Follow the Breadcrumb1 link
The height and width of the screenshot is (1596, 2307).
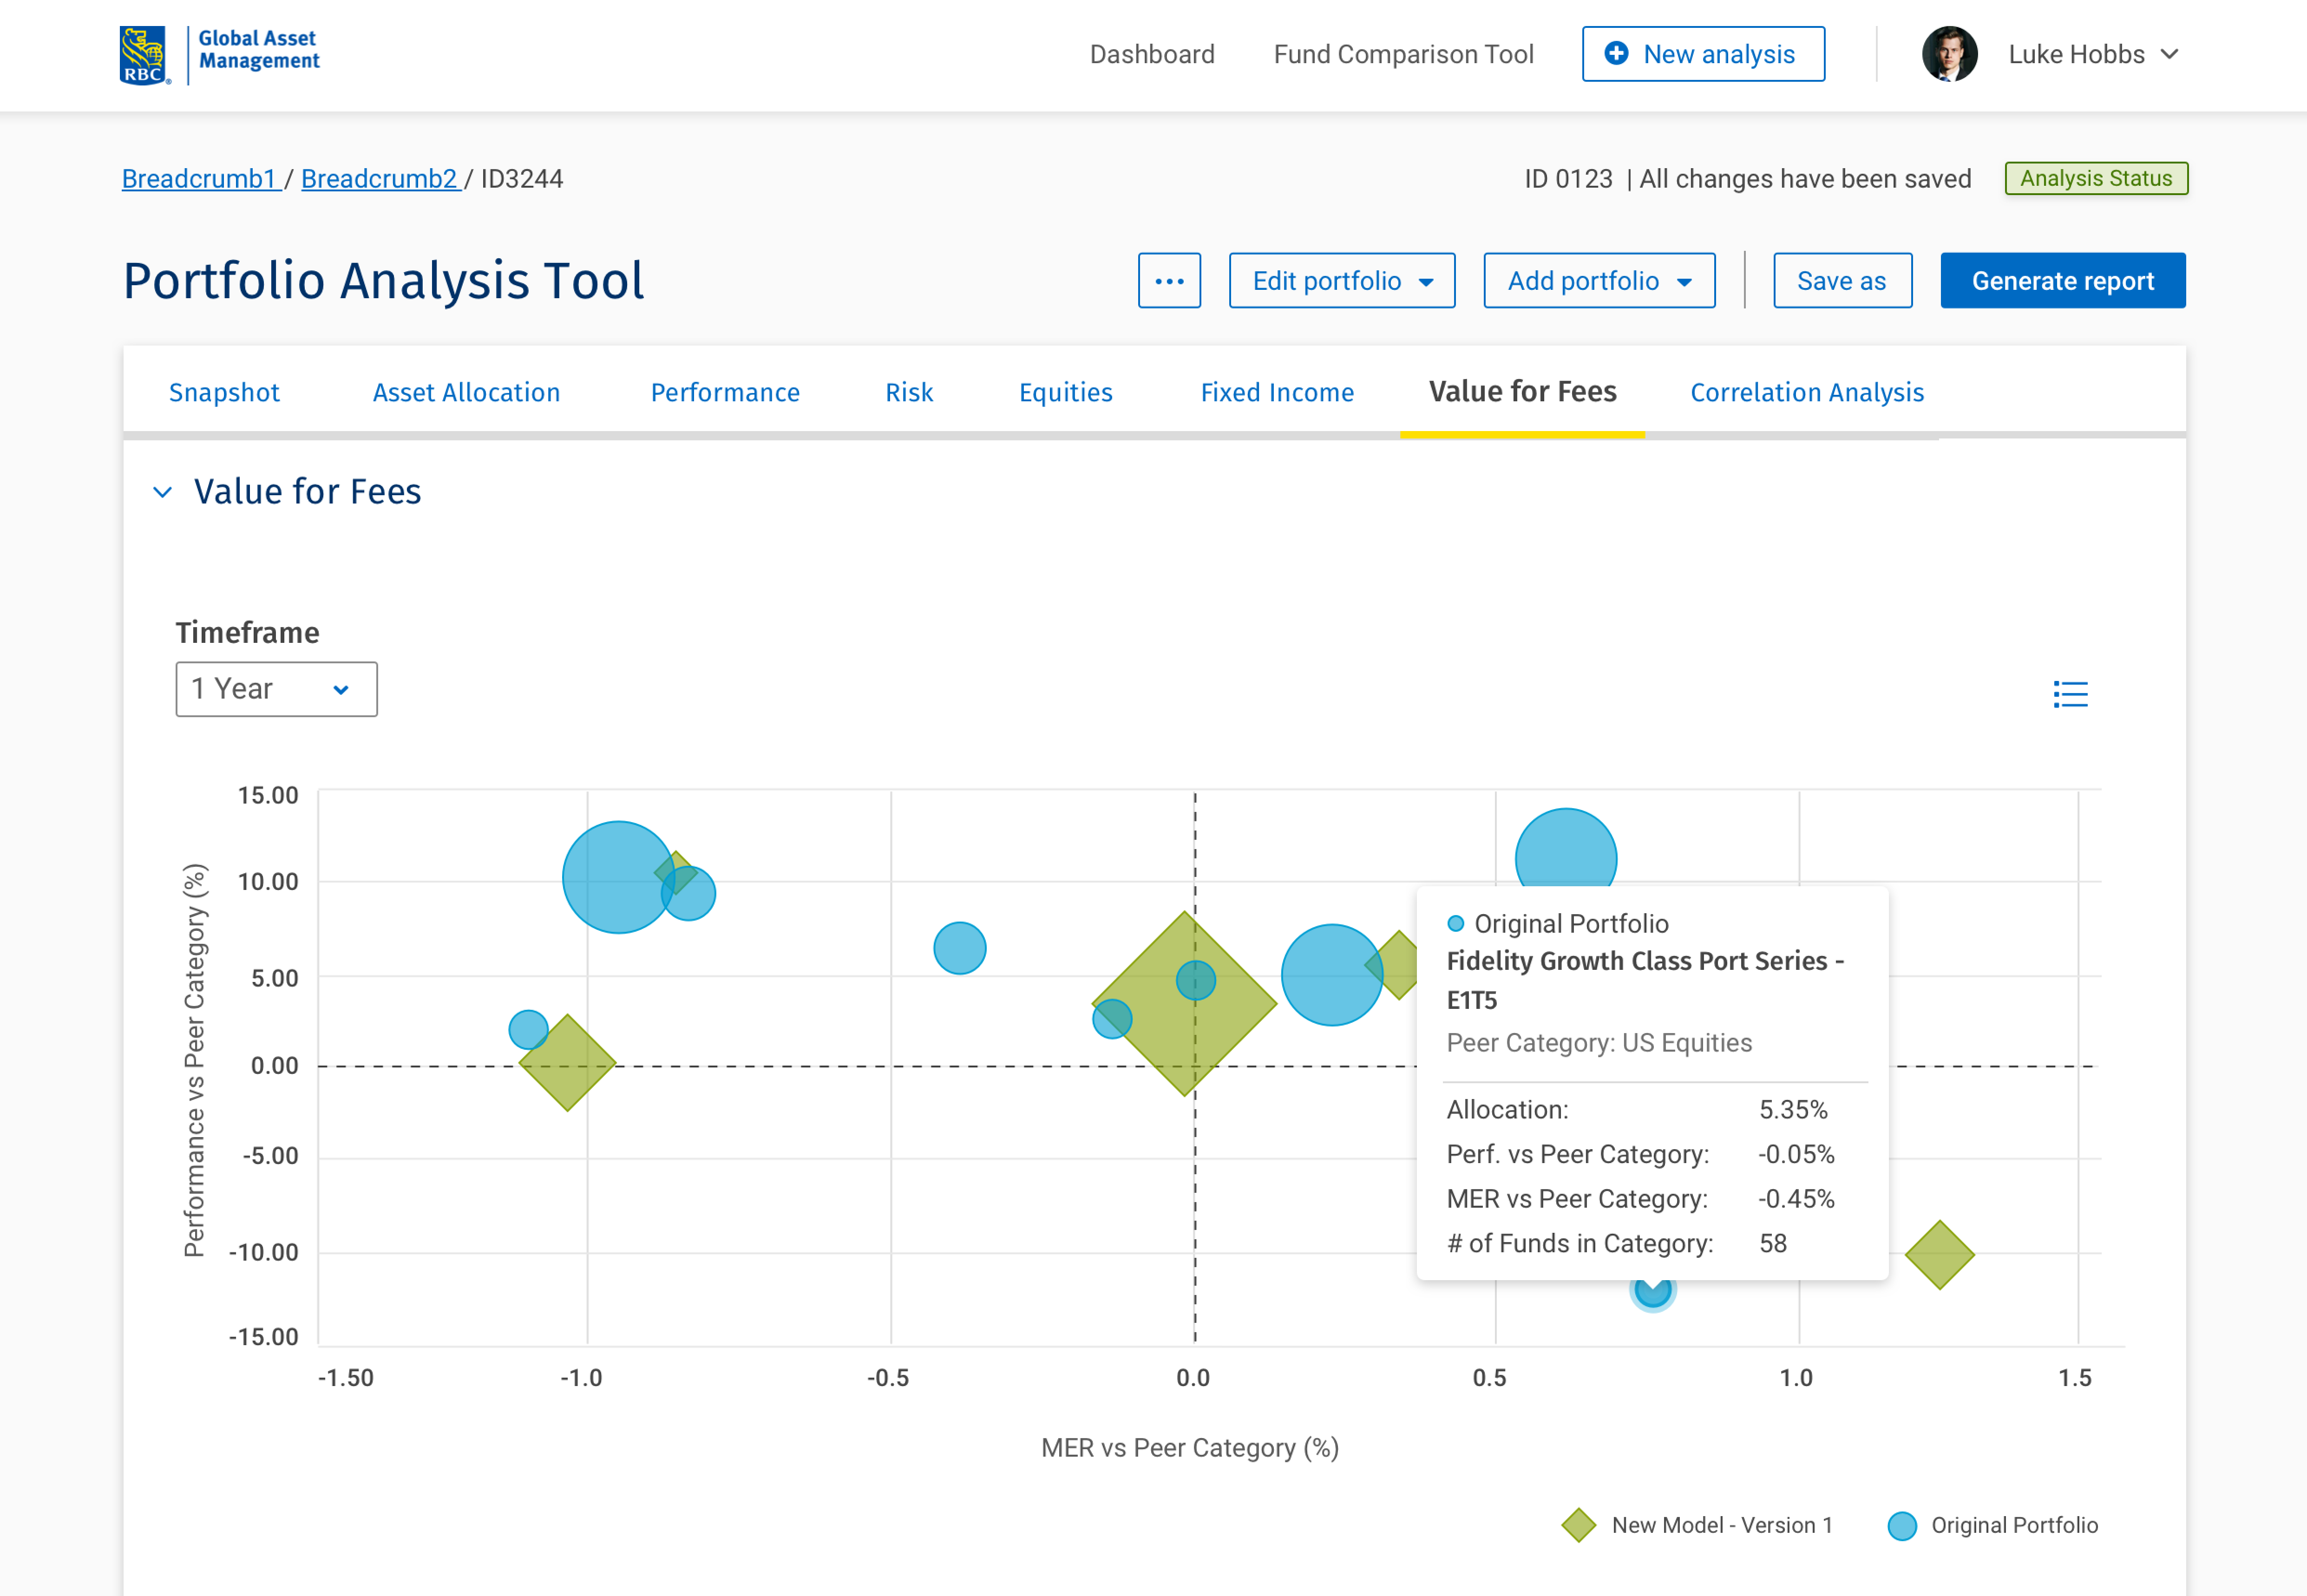198,179
